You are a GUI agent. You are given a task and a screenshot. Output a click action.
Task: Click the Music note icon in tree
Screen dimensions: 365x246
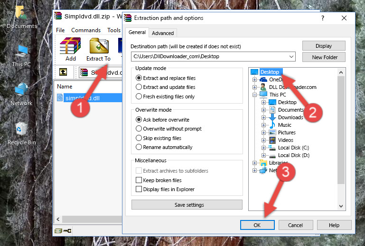click(x=272, y=125)
